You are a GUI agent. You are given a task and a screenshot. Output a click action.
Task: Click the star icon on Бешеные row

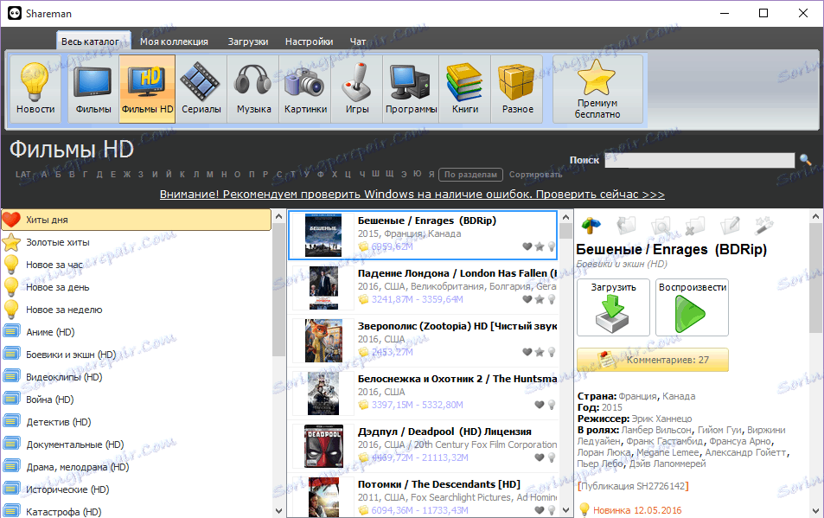tap(540, 246)
